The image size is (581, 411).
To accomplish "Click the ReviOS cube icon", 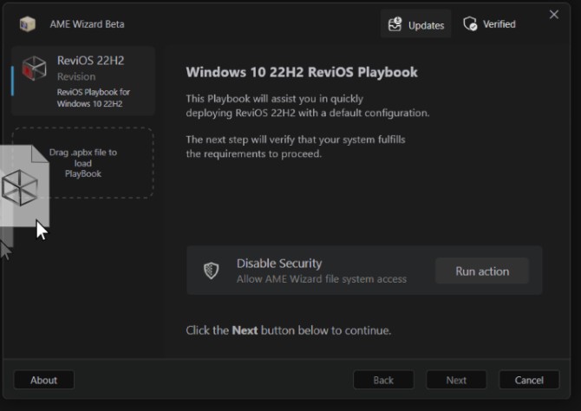I will pyautogui.click(x=34, y=68).
